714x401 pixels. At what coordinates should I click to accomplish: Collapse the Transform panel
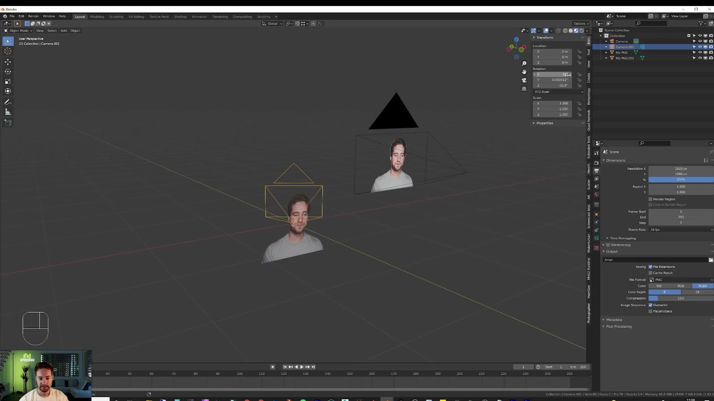(544, 38)
